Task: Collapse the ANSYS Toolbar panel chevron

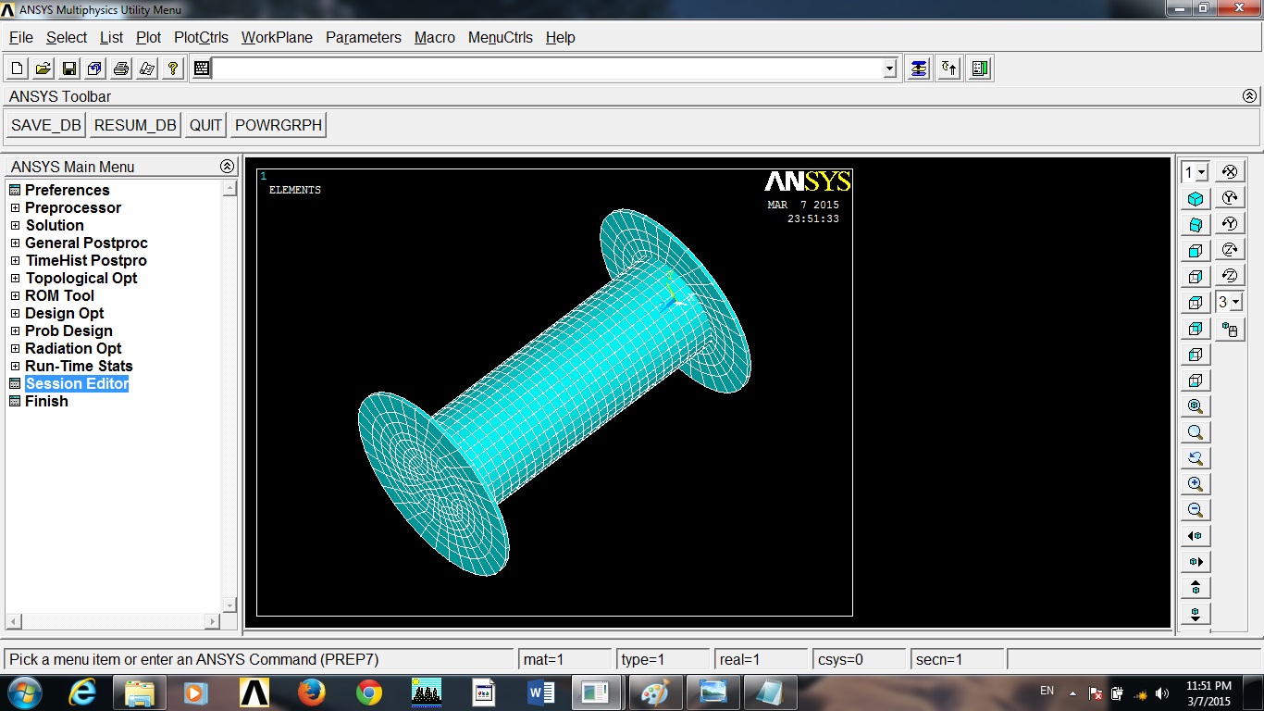Action: pos(1249,96)
